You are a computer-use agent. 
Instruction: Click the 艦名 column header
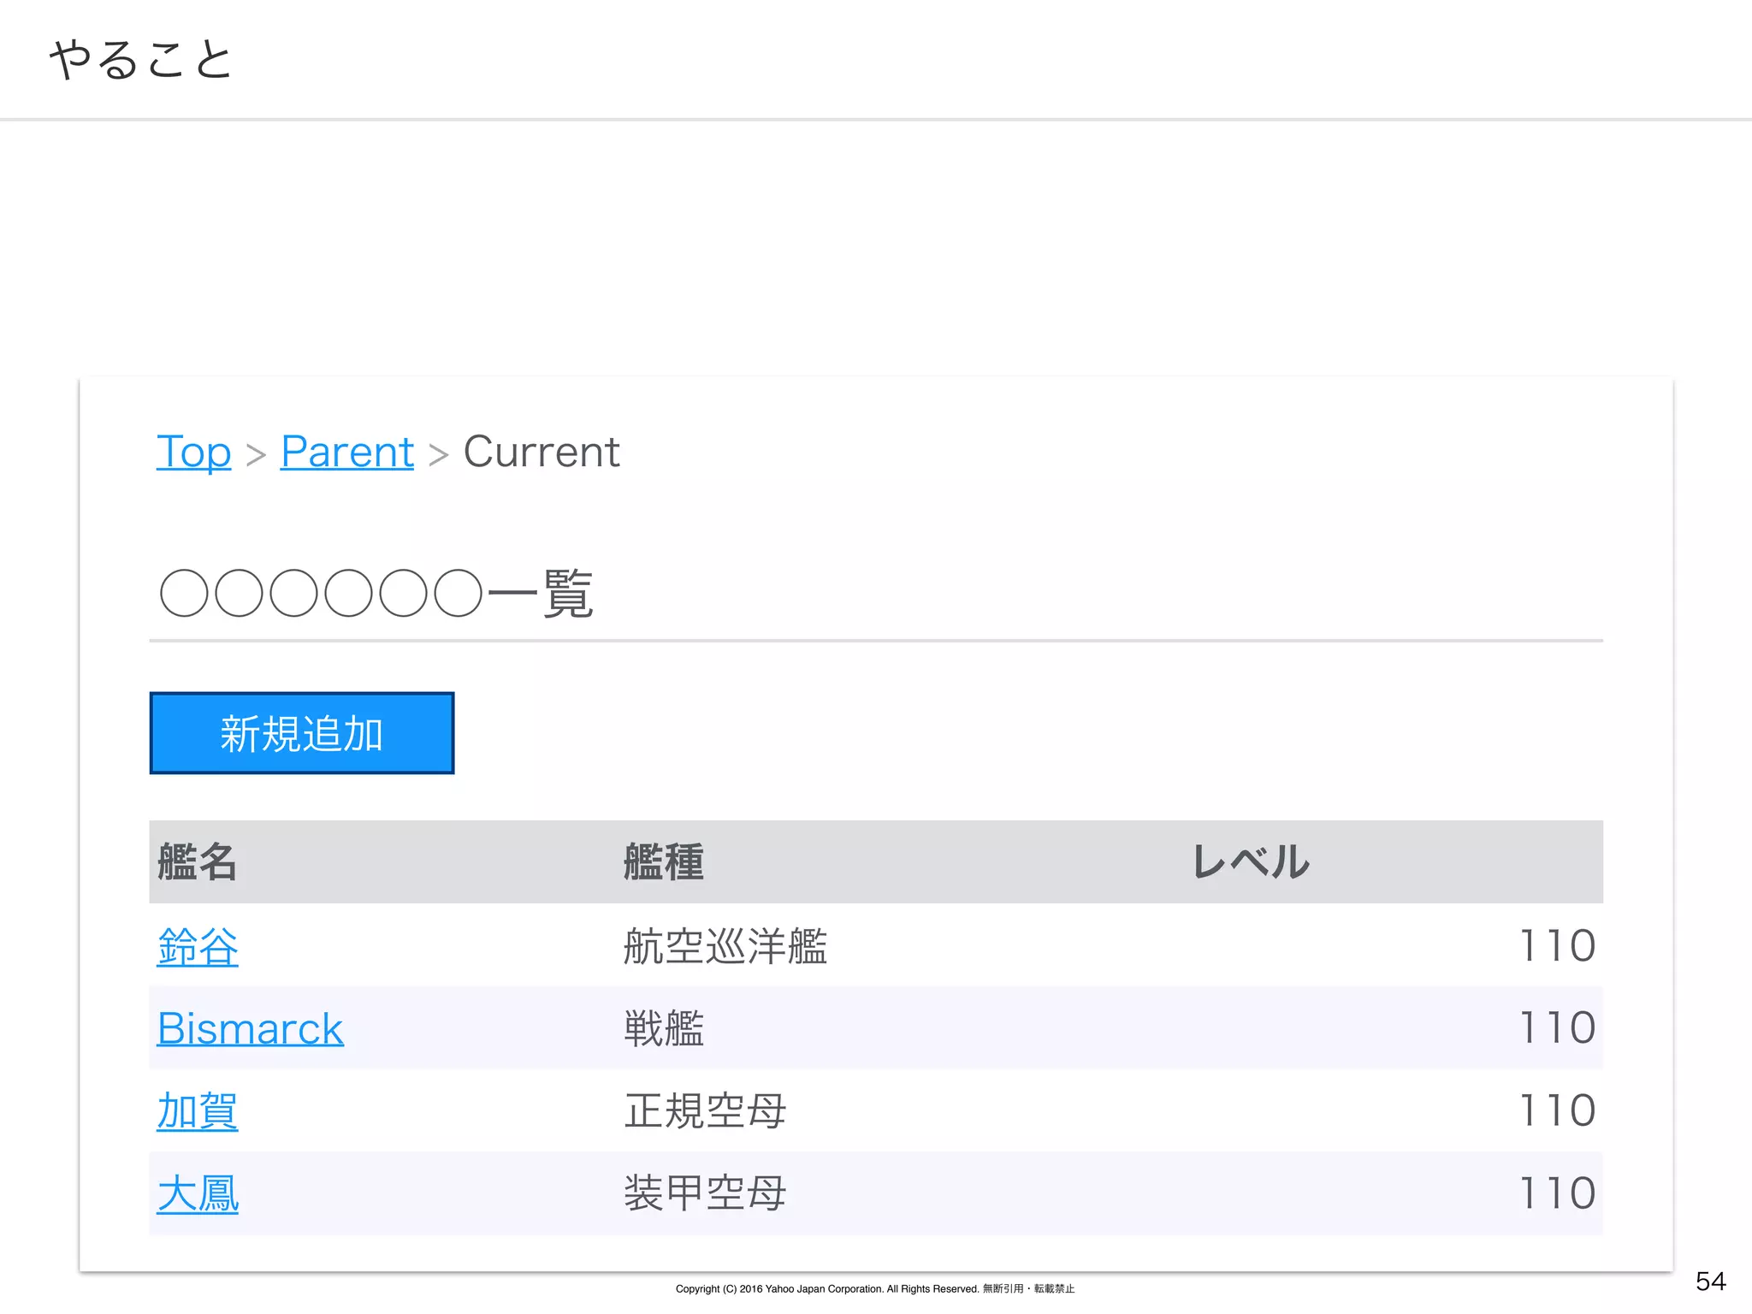click(x=197, y=861)
